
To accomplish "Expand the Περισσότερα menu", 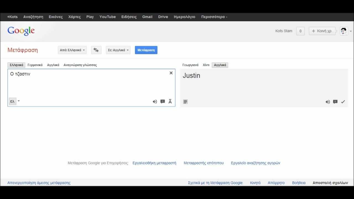I will tap(214, 17).
